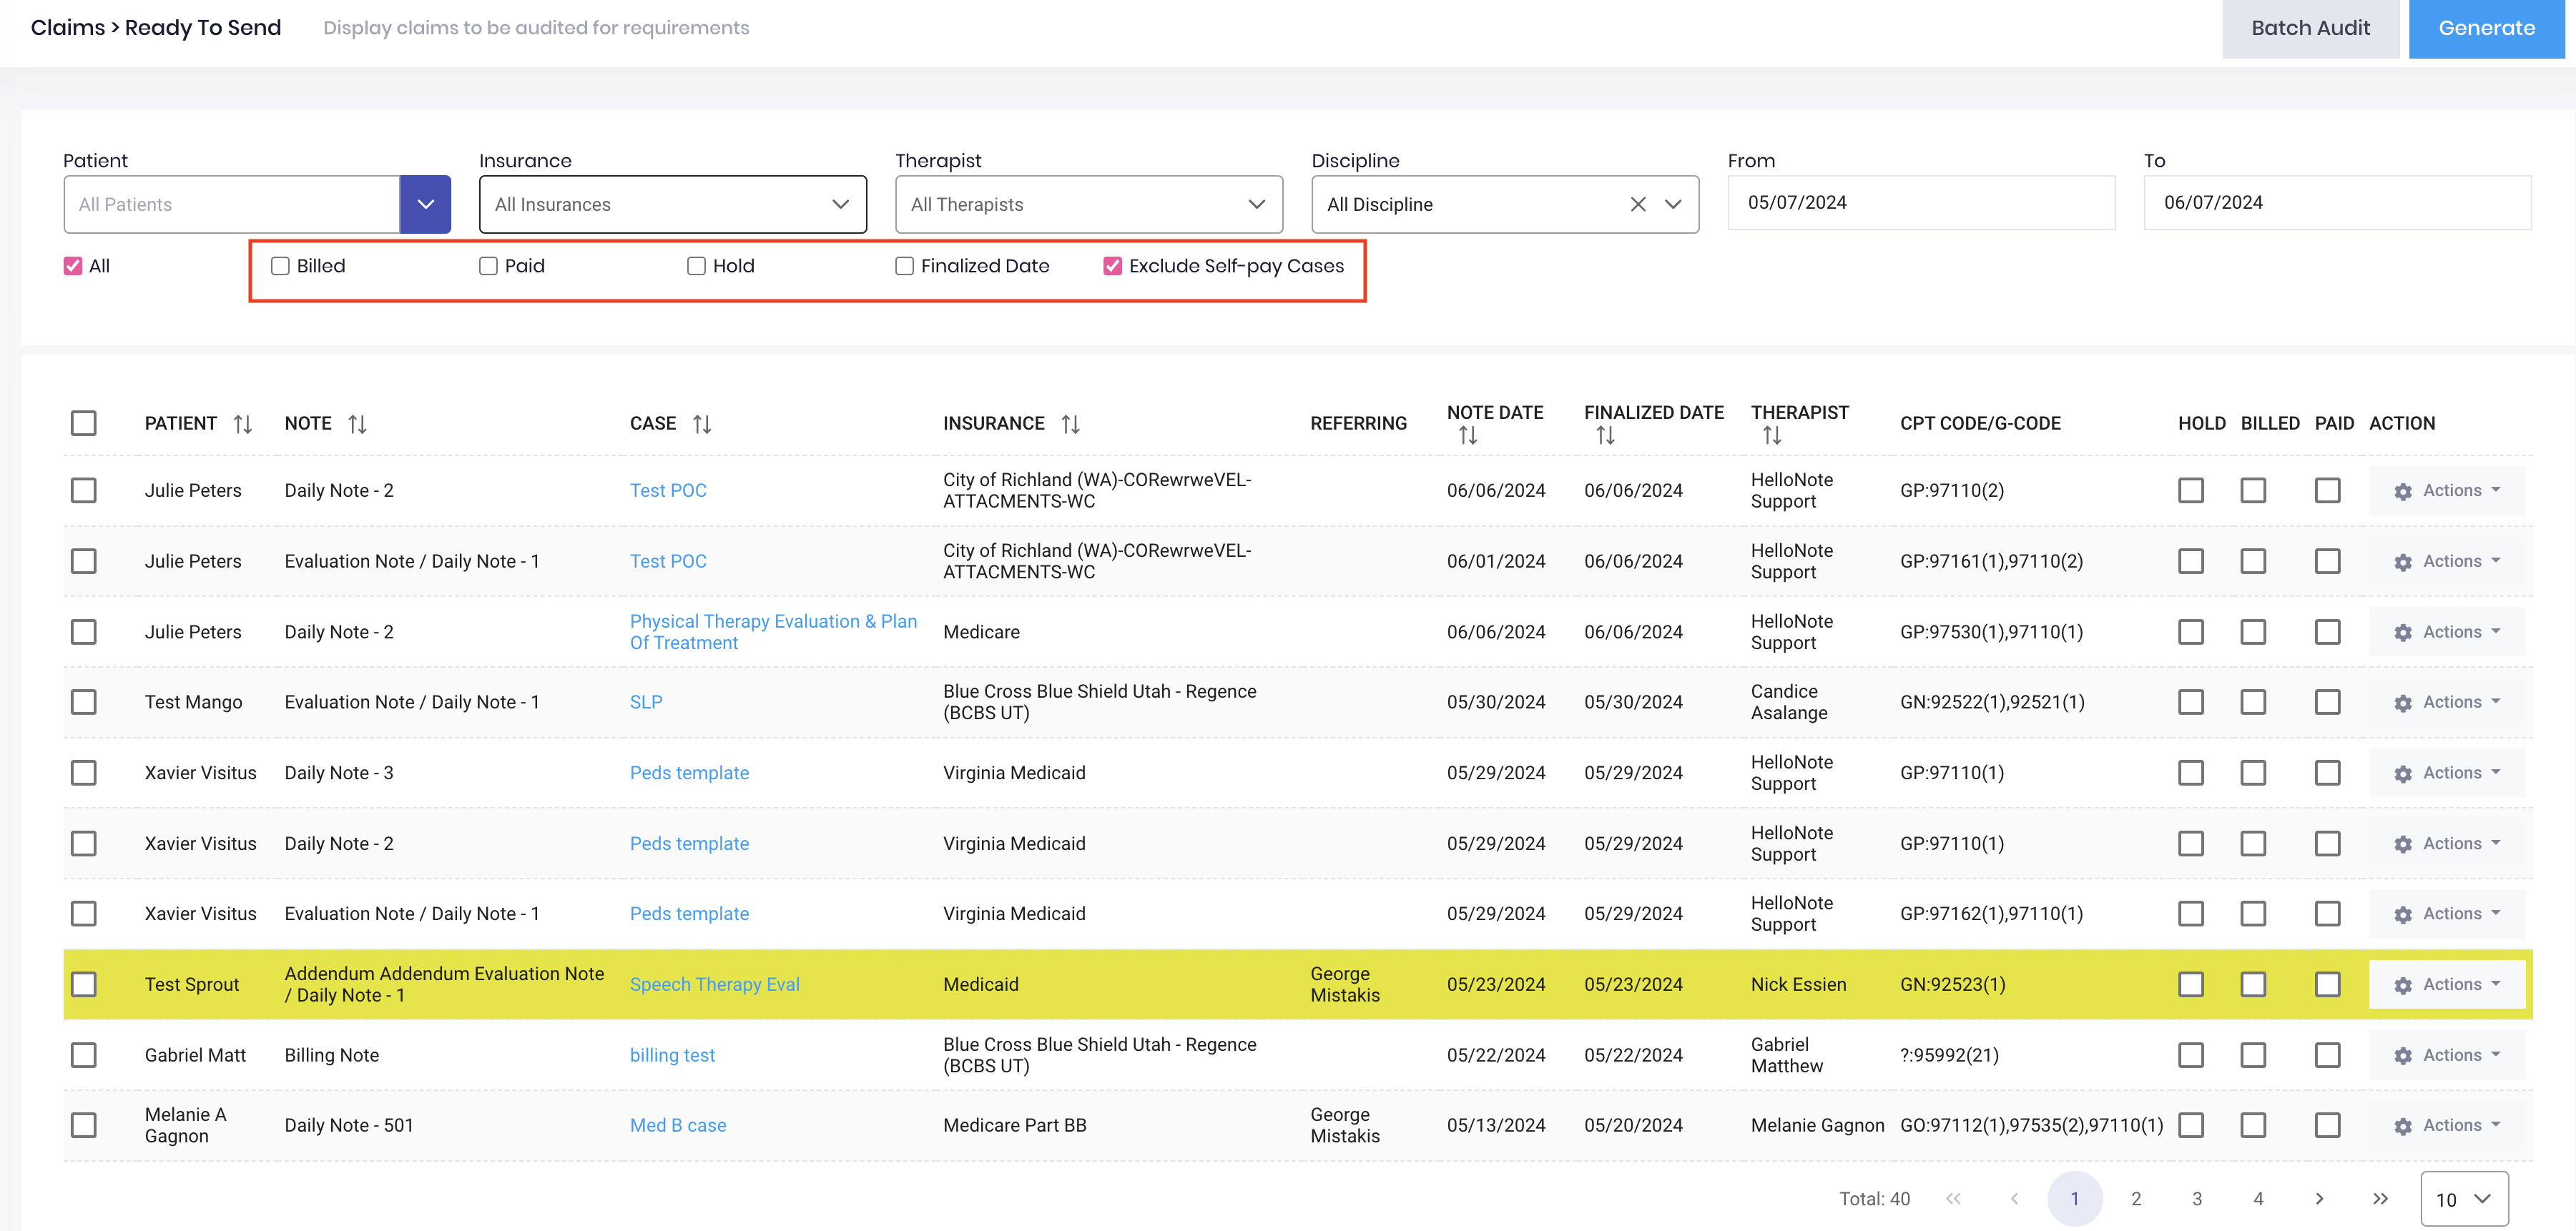Image resolution: width=2576 pixels, height=1231 pixels.
Task: Sort table by Insurance column arrows
Action: pos(1071,424)
